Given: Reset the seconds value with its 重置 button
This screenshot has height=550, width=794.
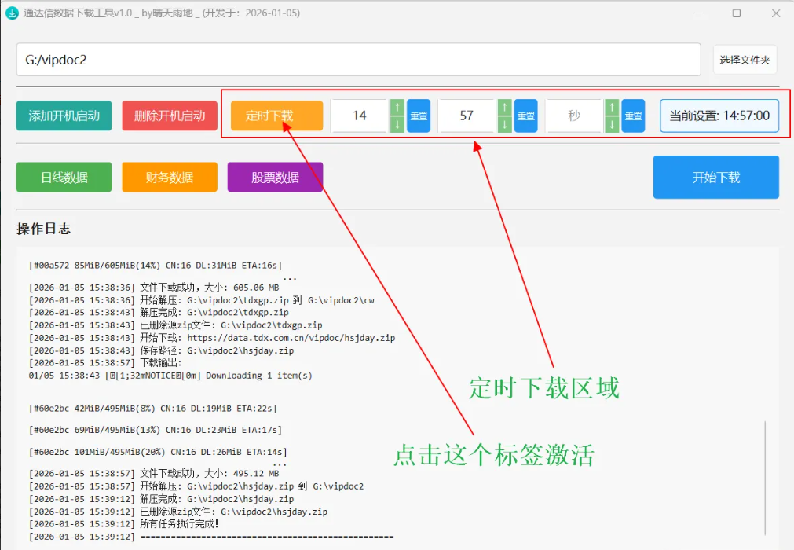Looking at the screenshot, I should [634, 115].
